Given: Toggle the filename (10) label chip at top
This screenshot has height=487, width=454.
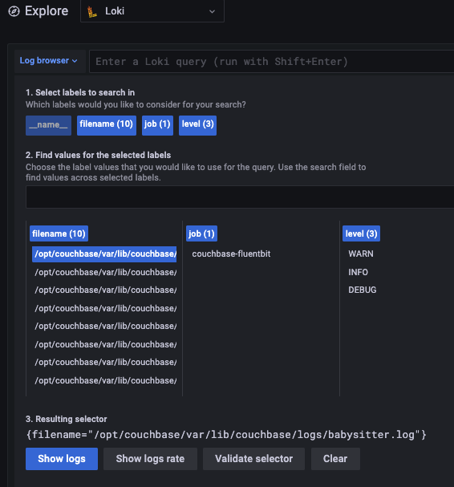Looking at the screenshot, I should [107, 125].
